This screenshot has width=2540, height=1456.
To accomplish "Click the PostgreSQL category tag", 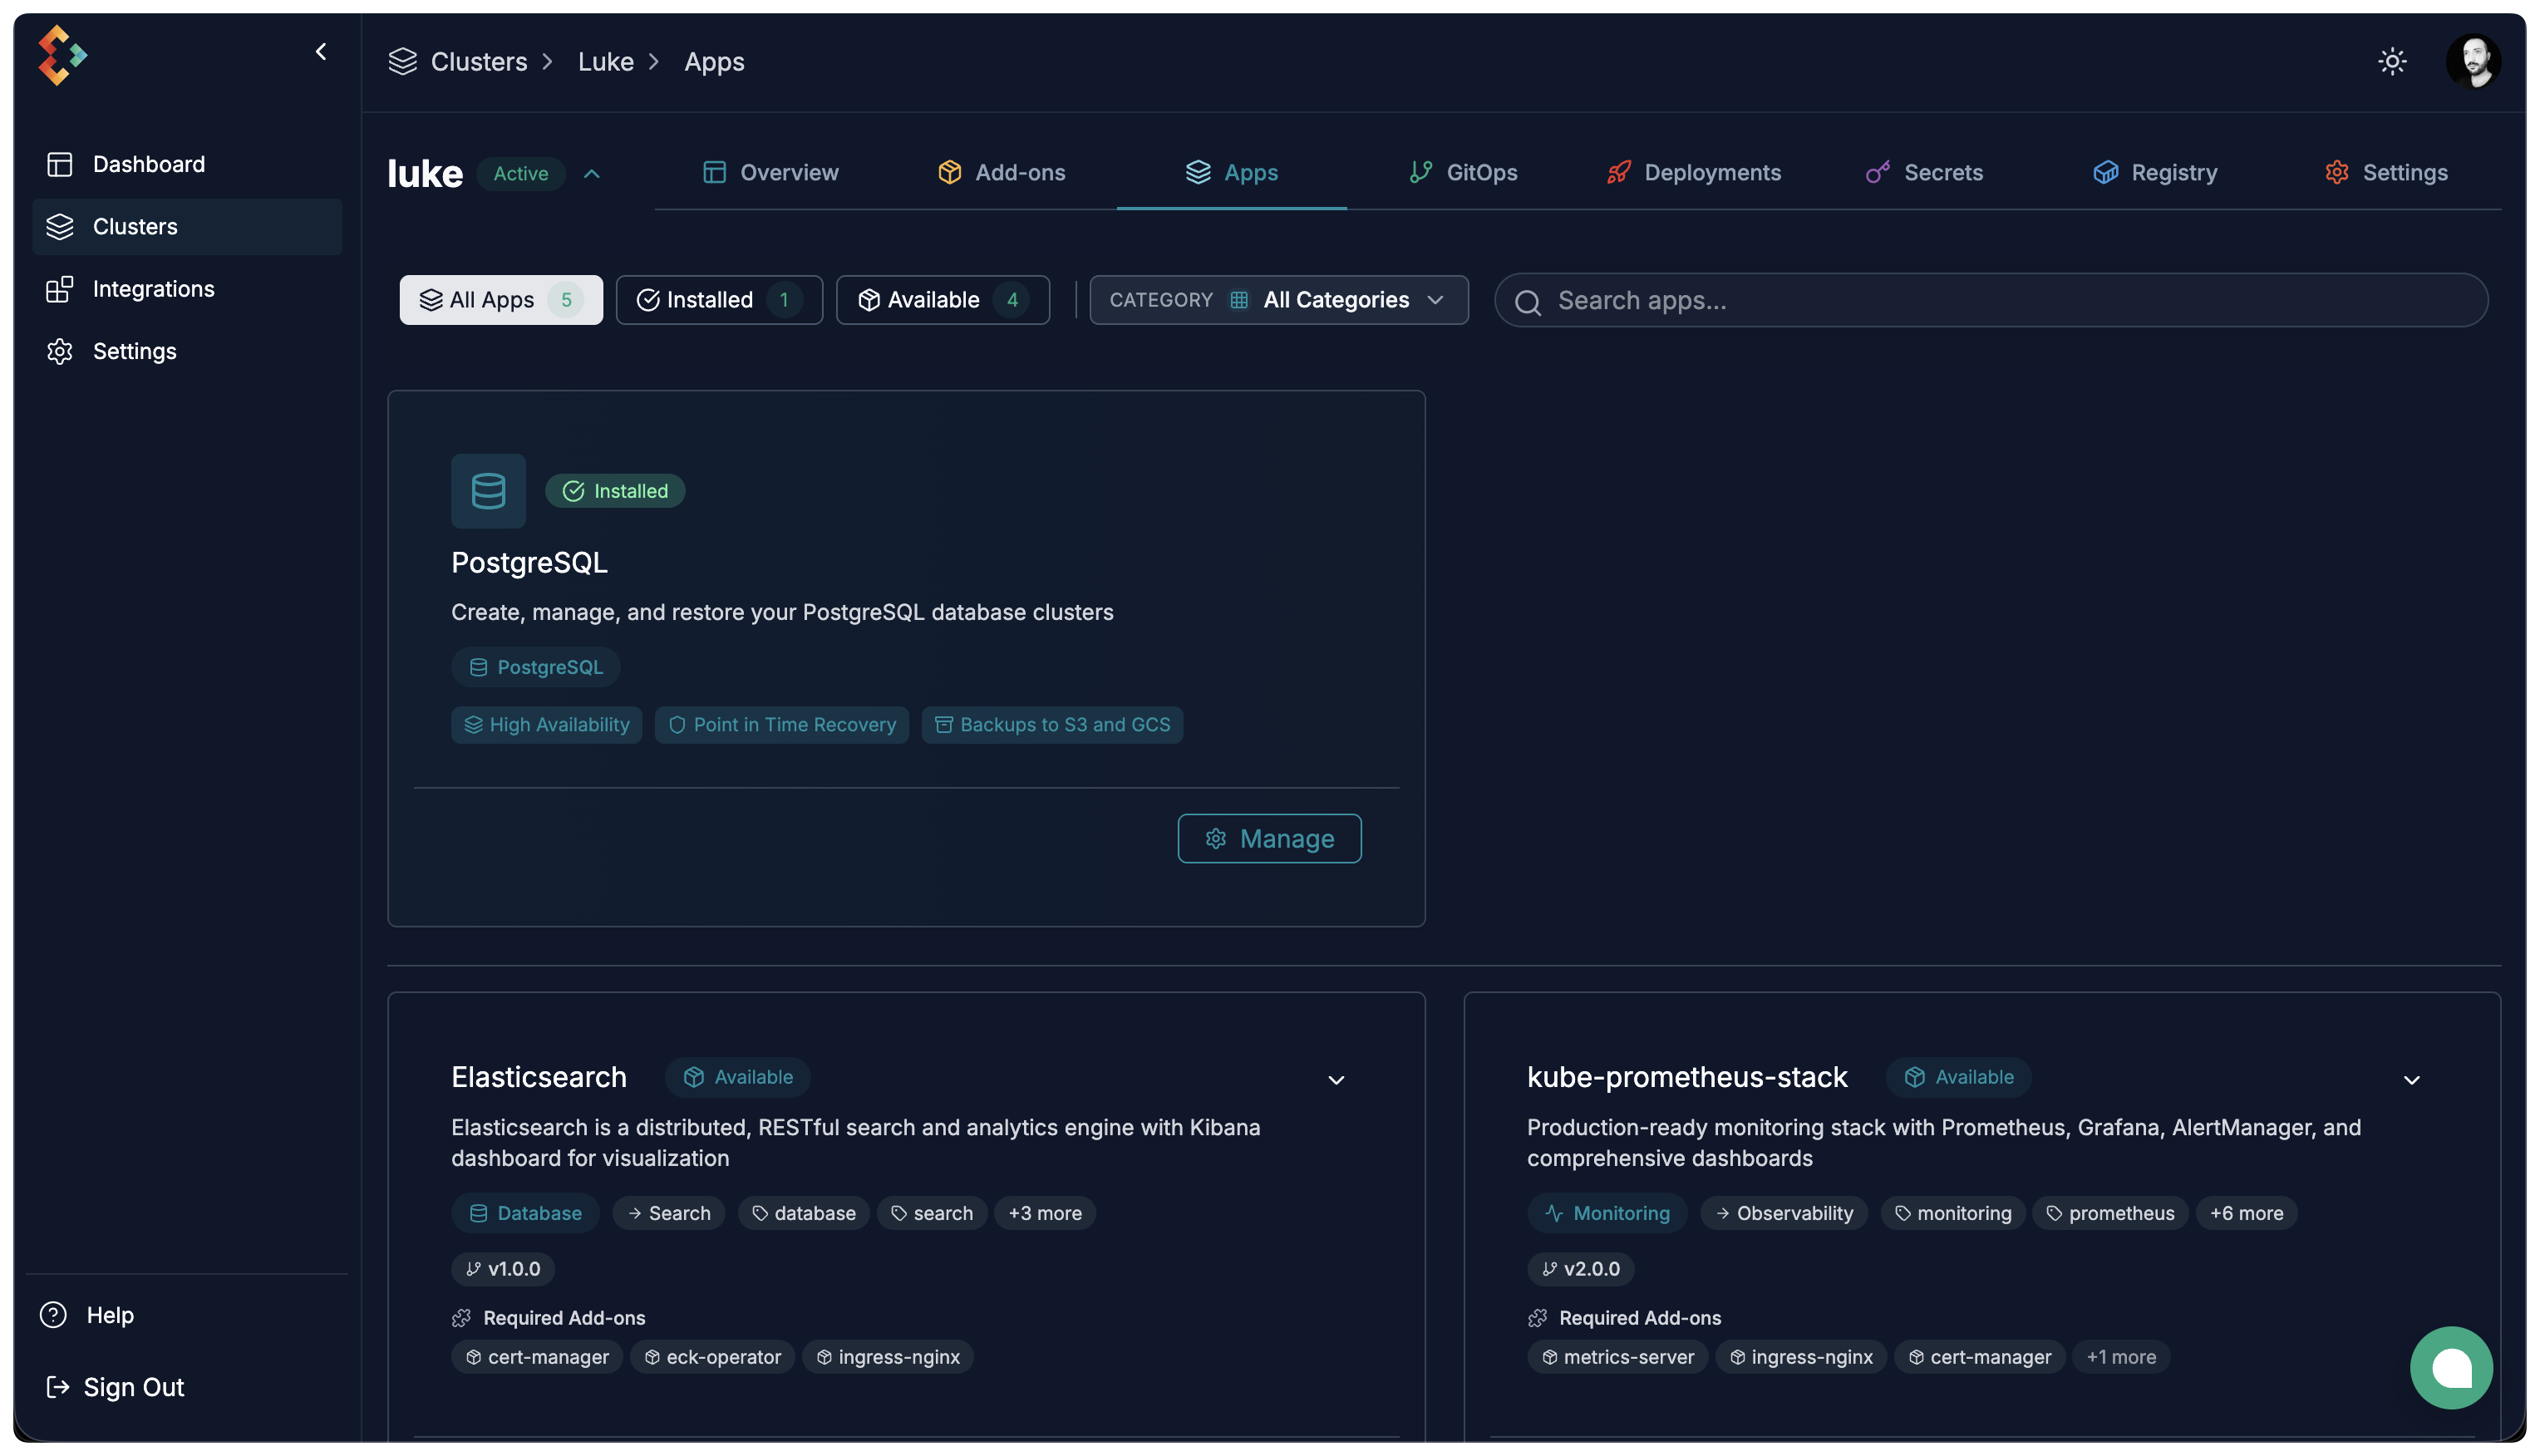I will point(535,667).
